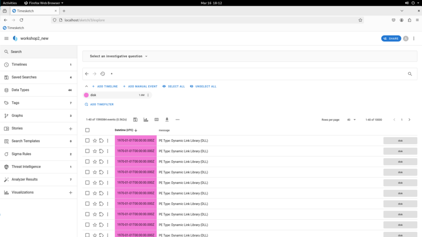Check the third event row checkbox
The height and width of the screenshot is (237, 422).
87,162
